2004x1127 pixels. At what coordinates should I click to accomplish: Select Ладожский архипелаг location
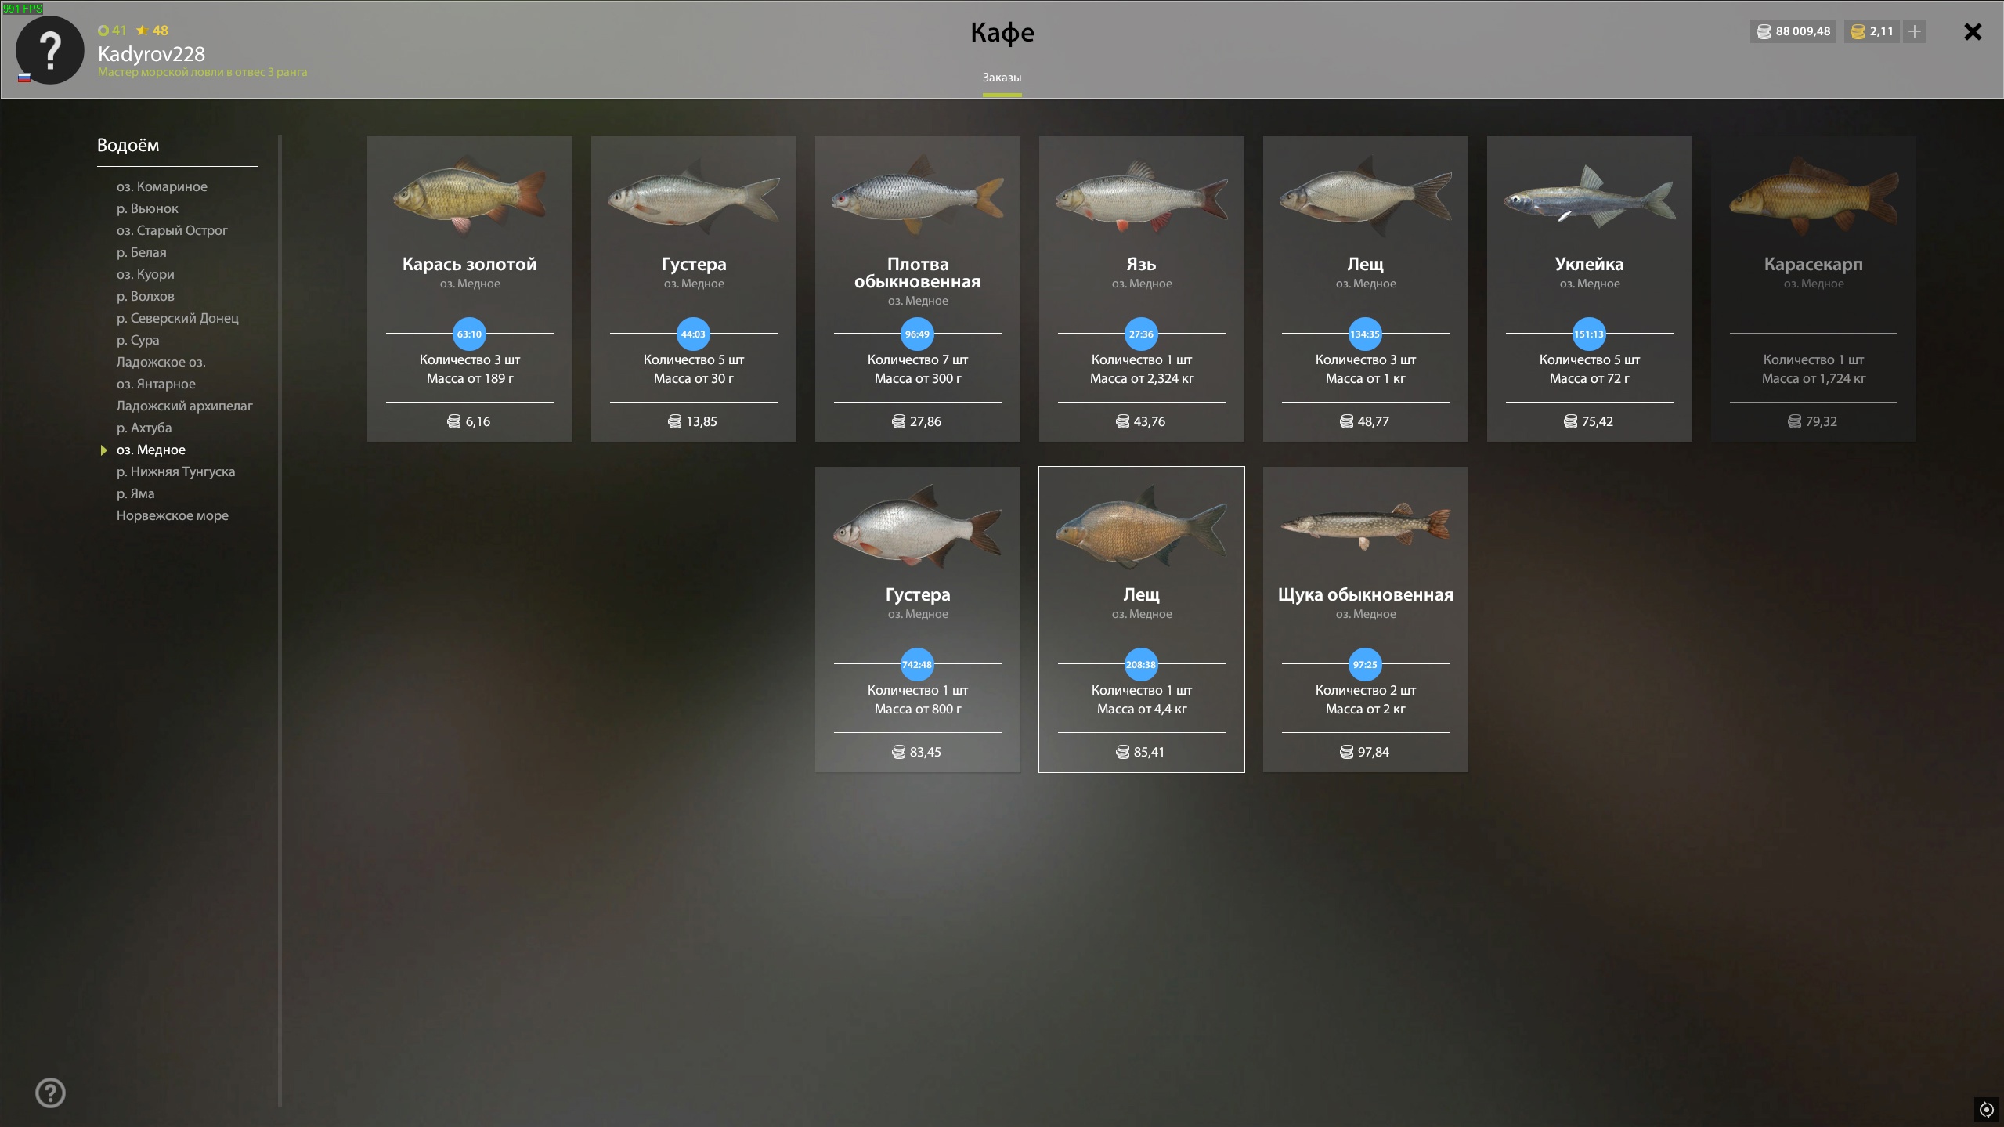coord(185,406)
